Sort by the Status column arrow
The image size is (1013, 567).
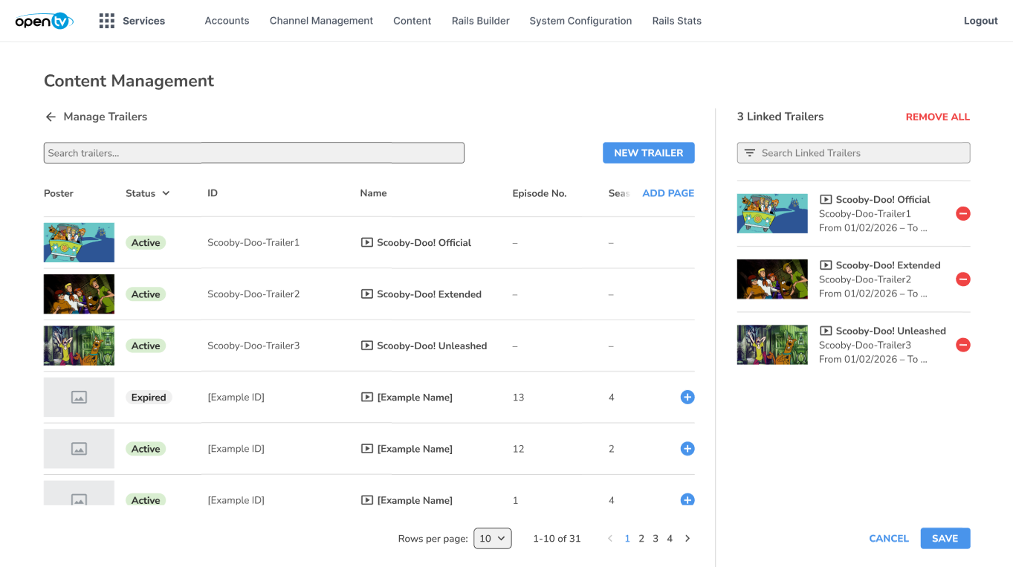[166, 193]
